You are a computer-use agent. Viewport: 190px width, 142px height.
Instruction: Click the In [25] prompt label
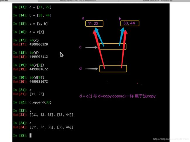(x=20, y=136)
